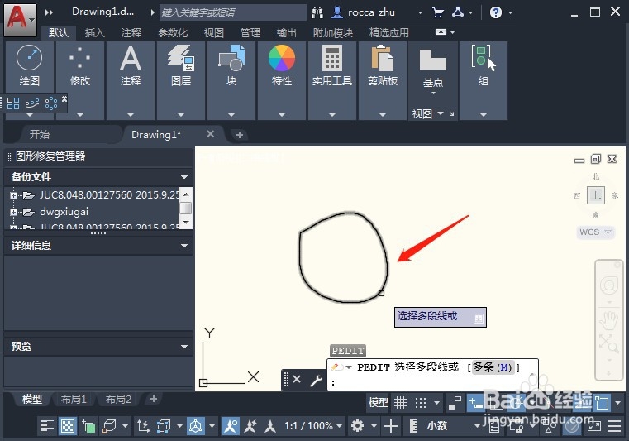Expand the first JUC8.048.00127560 backup file node
Image resolution: width=629 pixels, height=441 pixels.
(x=13, y=195)
